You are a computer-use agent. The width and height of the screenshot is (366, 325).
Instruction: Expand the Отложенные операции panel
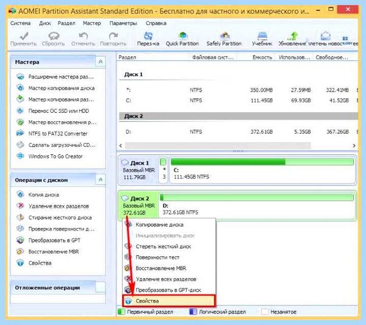[x=101, y=287]
